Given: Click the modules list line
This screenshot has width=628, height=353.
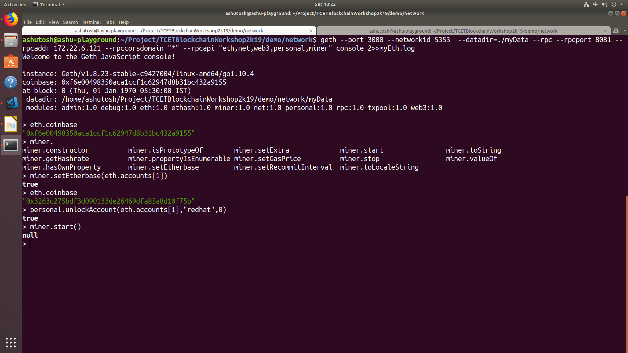Looking at the screenshot, I should point(234,108).
